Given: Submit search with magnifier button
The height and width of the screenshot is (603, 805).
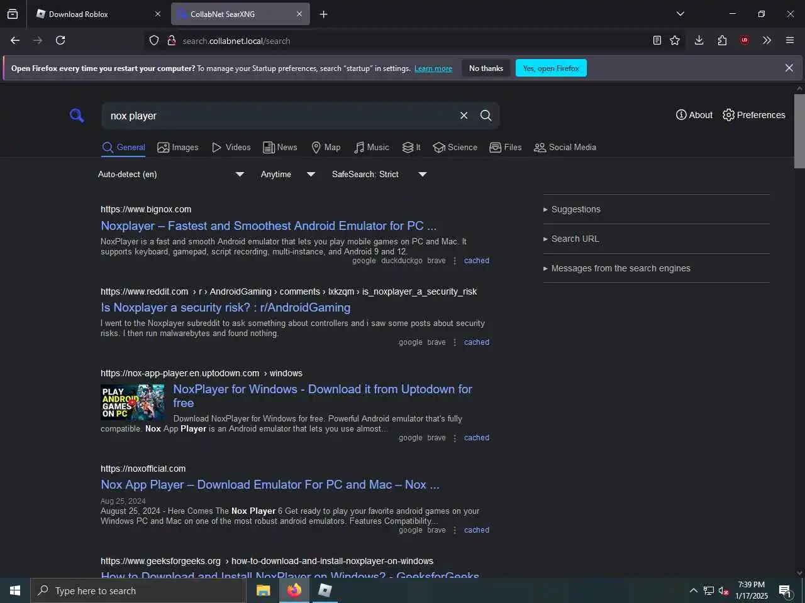Looking at the screenshot, I should [x=486, y=116].
